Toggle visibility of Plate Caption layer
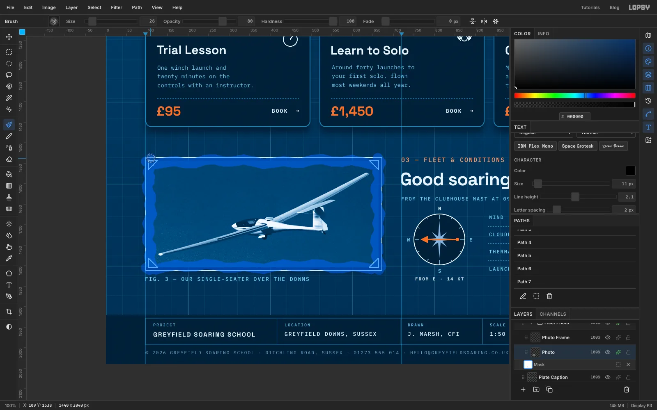 click(608, 377)
